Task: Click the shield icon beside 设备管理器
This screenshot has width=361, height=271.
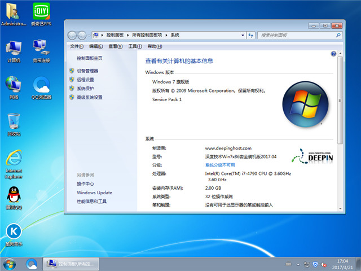Action: 72,71
